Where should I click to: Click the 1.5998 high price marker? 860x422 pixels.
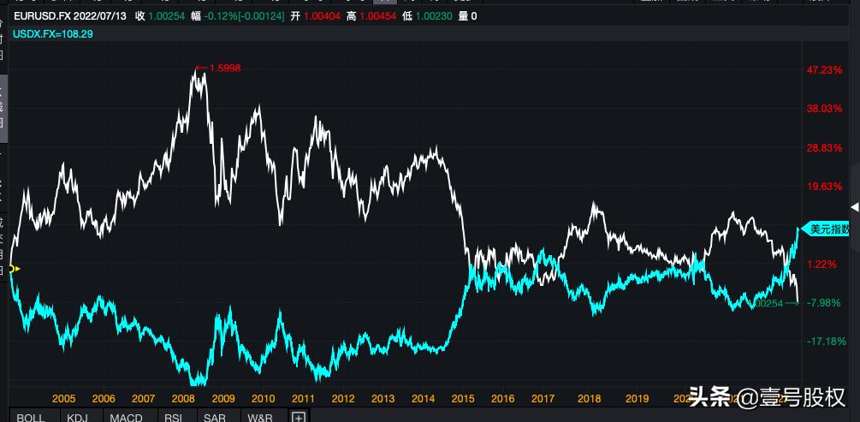point(218,68)
